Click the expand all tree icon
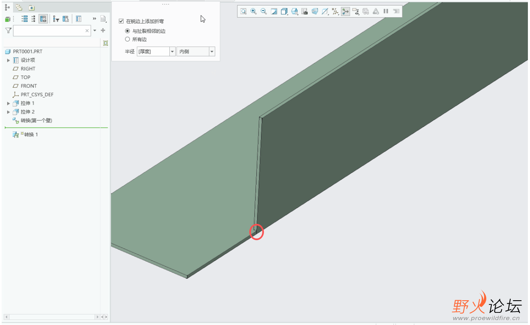Viewport: 530px width, 325px height. pos(24,19)
